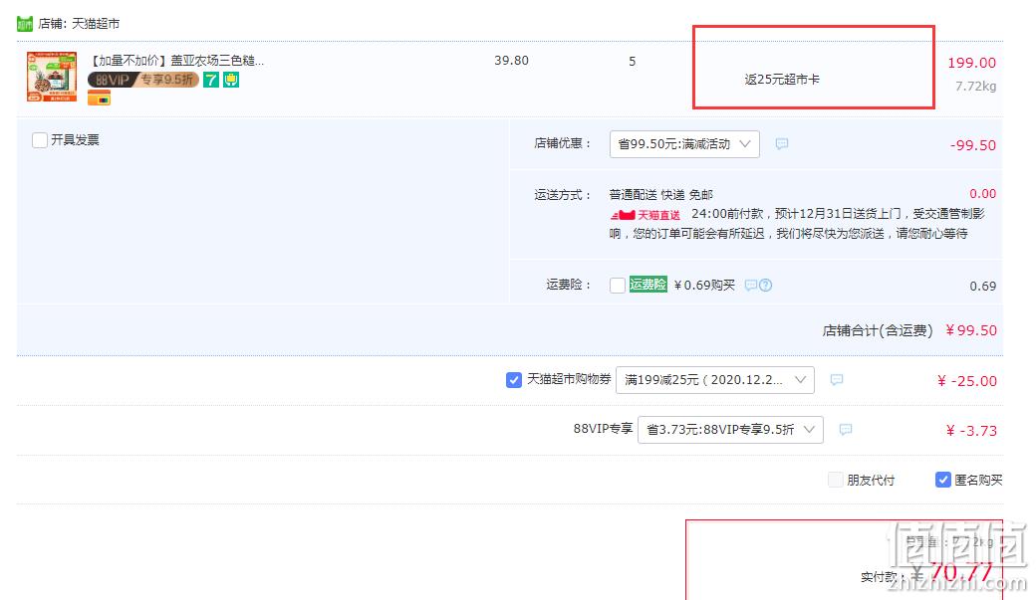Open the product thumbnail image
This screenshot has height=600, width=1036.
pos(52,77)
